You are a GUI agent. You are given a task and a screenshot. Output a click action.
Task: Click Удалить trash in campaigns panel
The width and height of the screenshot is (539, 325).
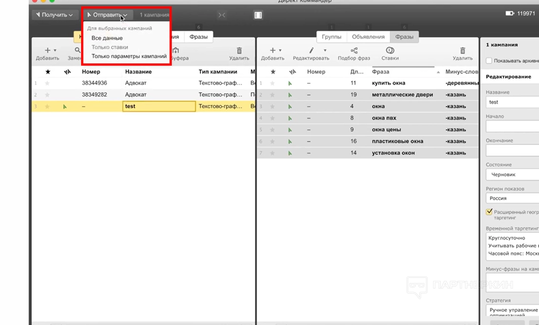click(x=239, y=54)
